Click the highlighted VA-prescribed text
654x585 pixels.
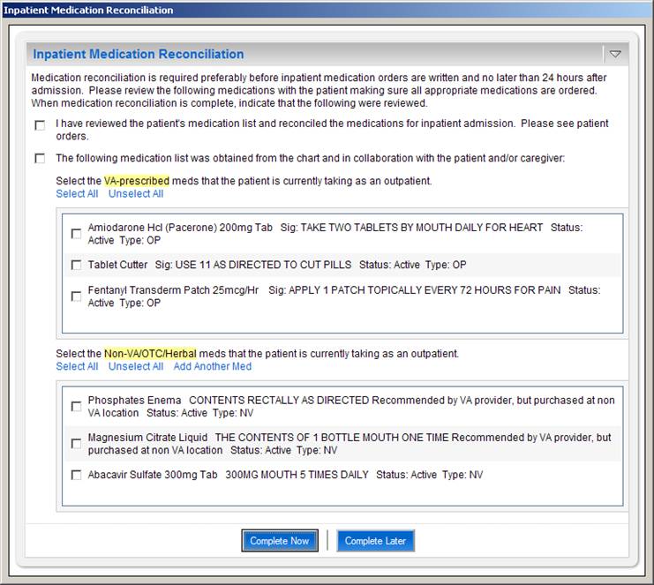pyautogui.click(x=137, y=181)
